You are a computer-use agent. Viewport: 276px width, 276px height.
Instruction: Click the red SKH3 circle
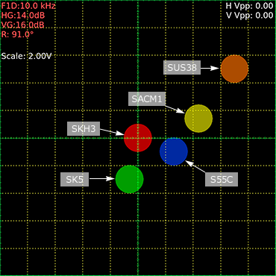click(138, 138)
